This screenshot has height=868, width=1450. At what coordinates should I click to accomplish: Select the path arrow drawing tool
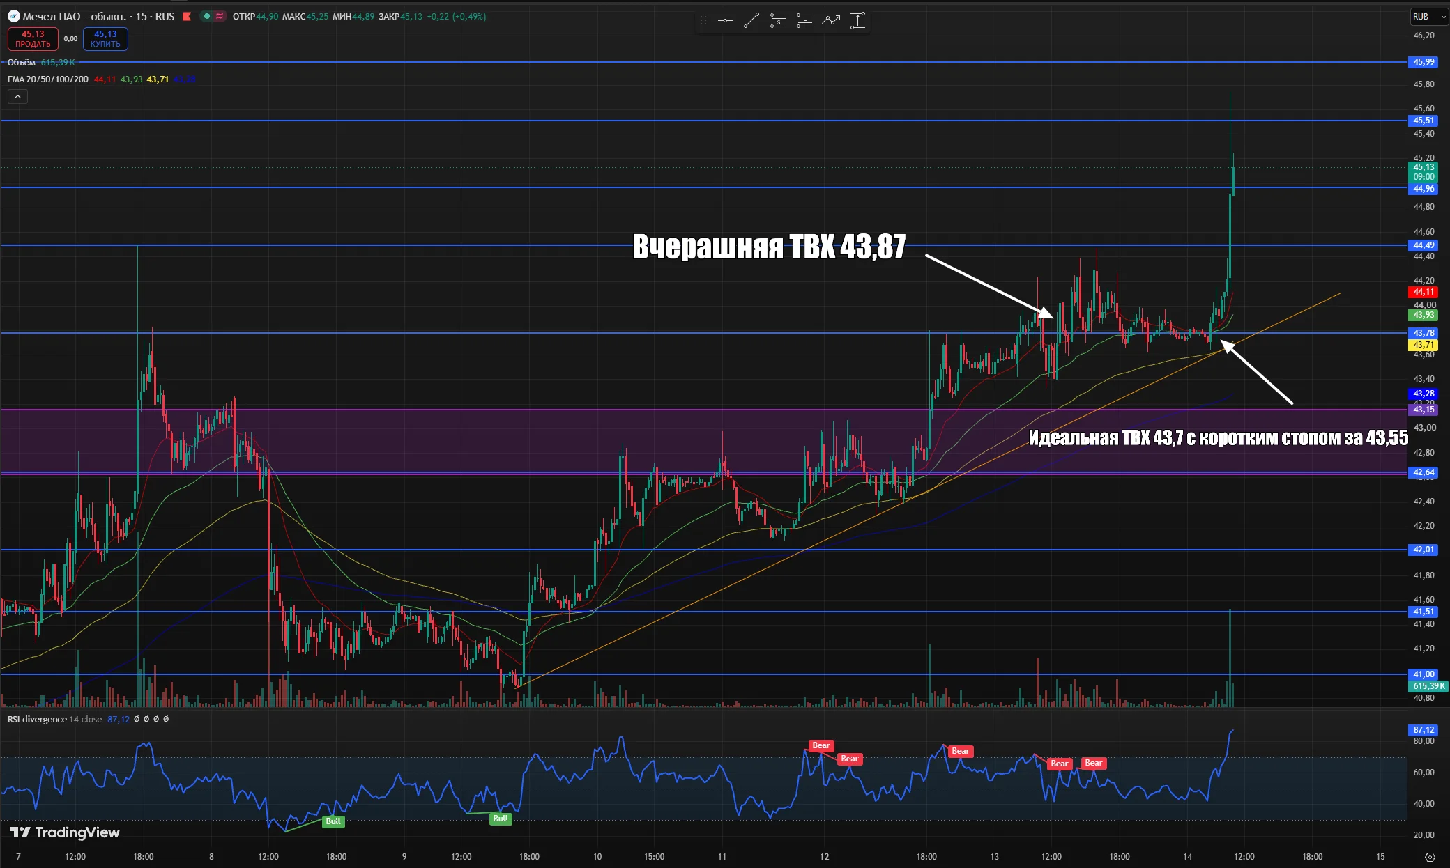point(831,21)
